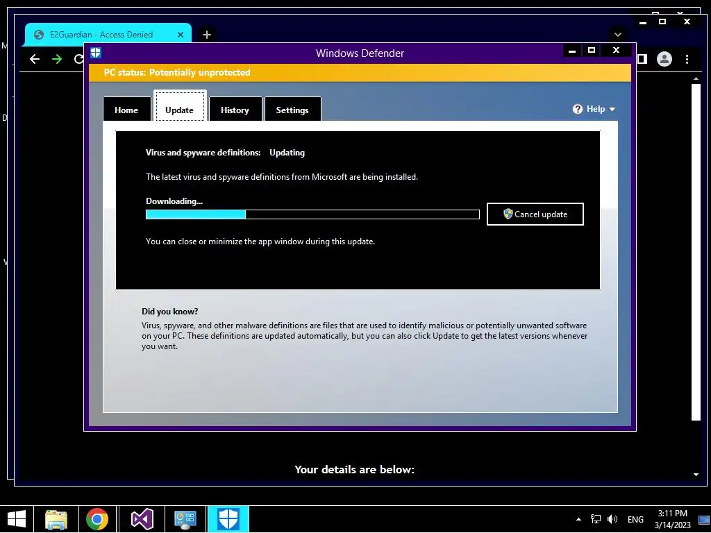Expand the Chrome tab search chevron
Image resolution: width=711 pixels, height=533 pixels.
pos(617,35)
